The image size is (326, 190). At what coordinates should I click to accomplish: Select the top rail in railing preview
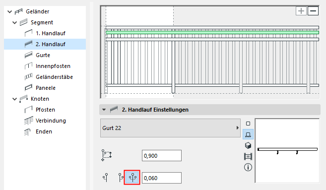(x=212, y=27)
